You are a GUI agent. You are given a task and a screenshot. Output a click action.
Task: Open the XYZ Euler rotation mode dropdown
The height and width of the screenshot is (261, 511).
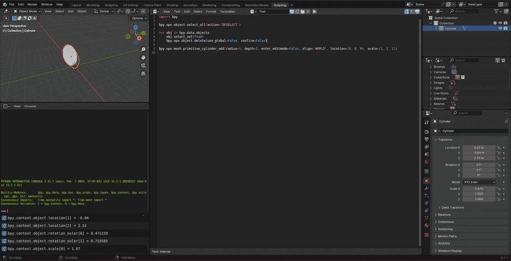pyautogui.click(x=479, y=182)
